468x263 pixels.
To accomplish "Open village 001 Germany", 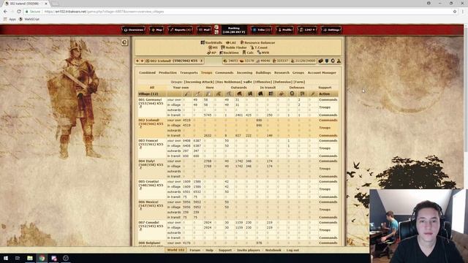I will (x=151, y=102).
